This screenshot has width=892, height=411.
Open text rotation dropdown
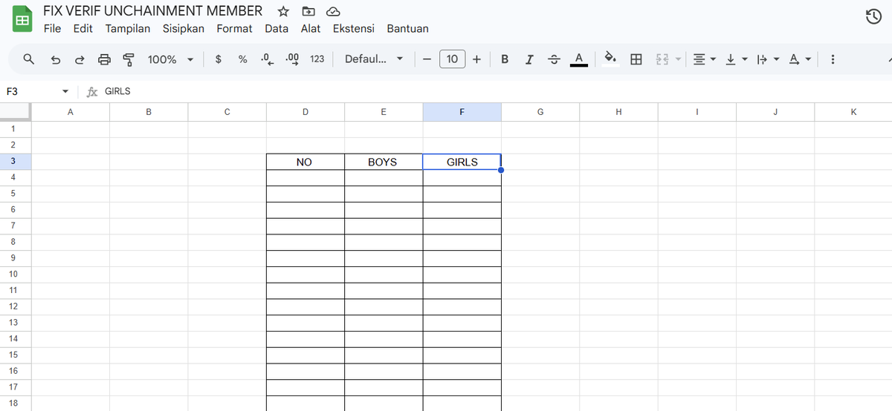click(x=799, y=59)
